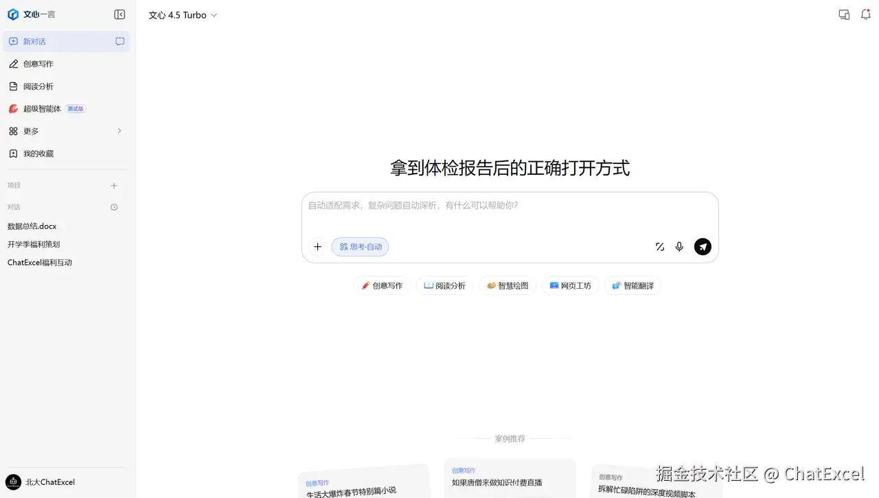Open the 拆解忙碌陷阱的深度视频脚本 example card
The width and height of the screenshot is (879, 498).
656,481
